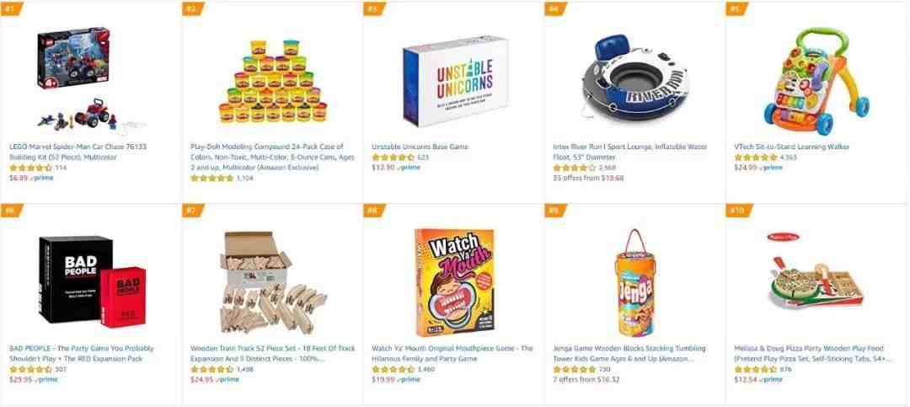Open Watch Ya' Mouth star rating
The height and width of the screenshot is (407, 910).
[393, 369]
